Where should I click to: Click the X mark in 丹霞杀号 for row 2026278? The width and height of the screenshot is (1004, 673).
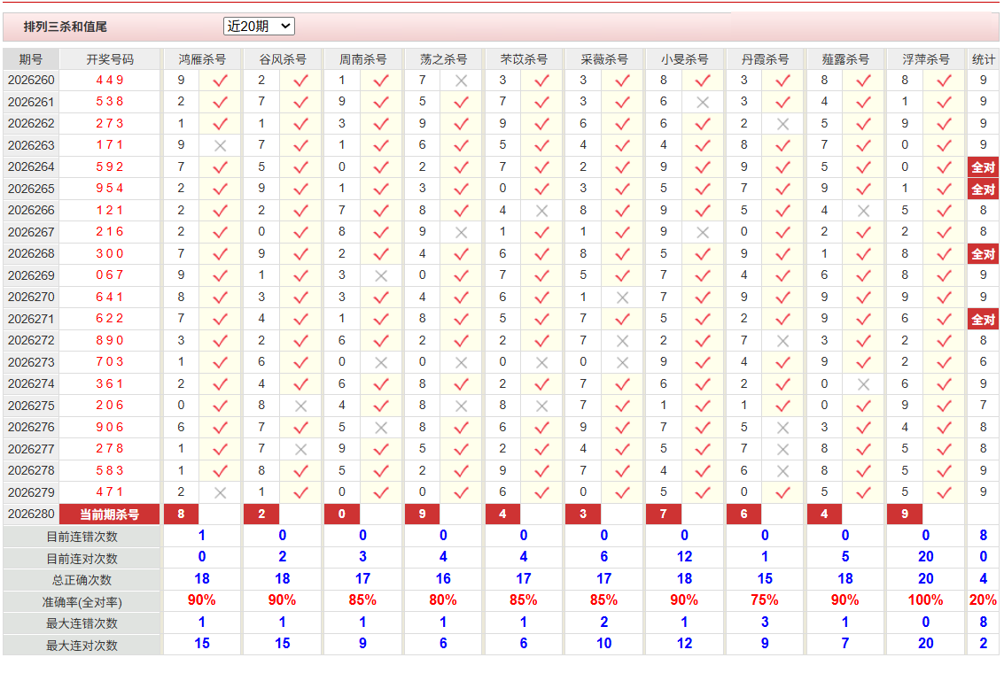[x=782, y=471]
